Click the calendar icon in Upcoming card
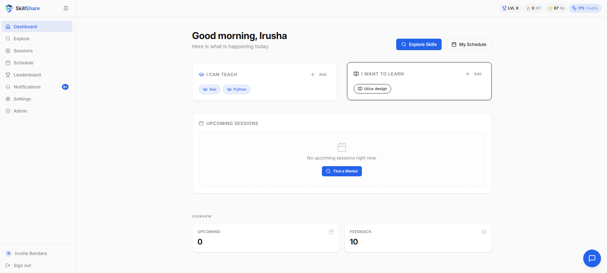607x273 pixels. 331,232
